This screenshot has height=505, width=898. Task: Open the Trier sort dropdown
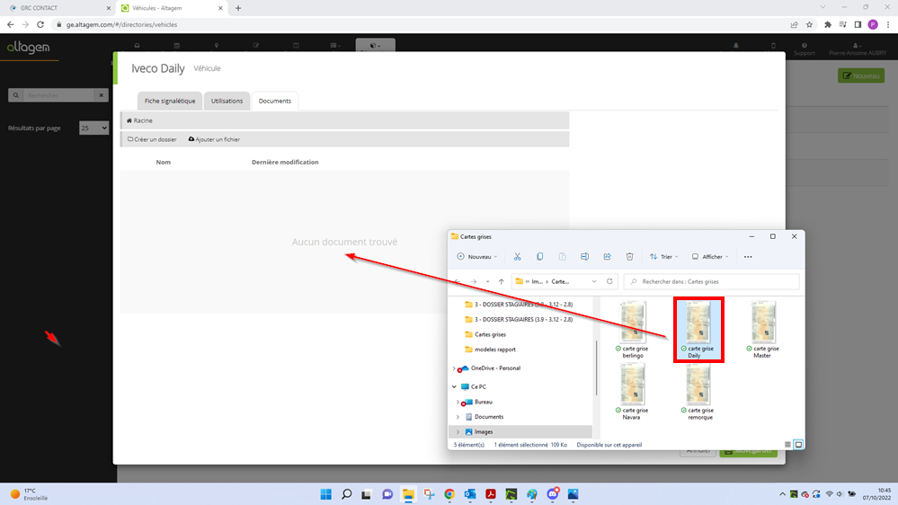[x=663, y=256]
